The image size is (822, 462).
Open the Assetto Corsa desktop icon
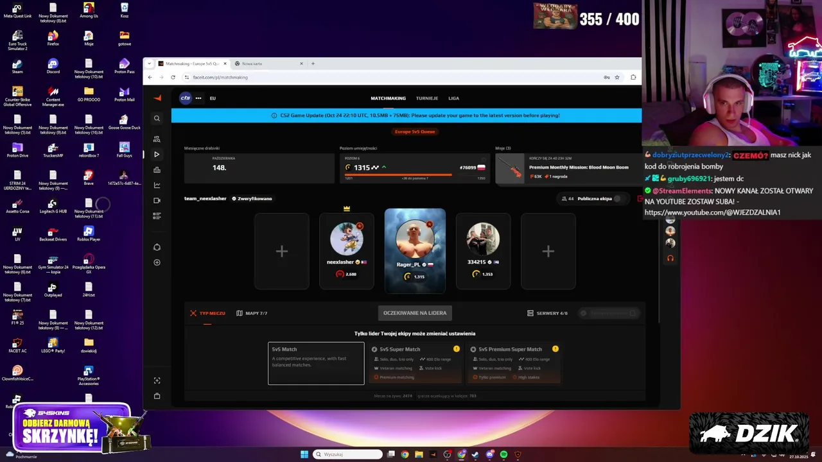[x=17, y=205]
